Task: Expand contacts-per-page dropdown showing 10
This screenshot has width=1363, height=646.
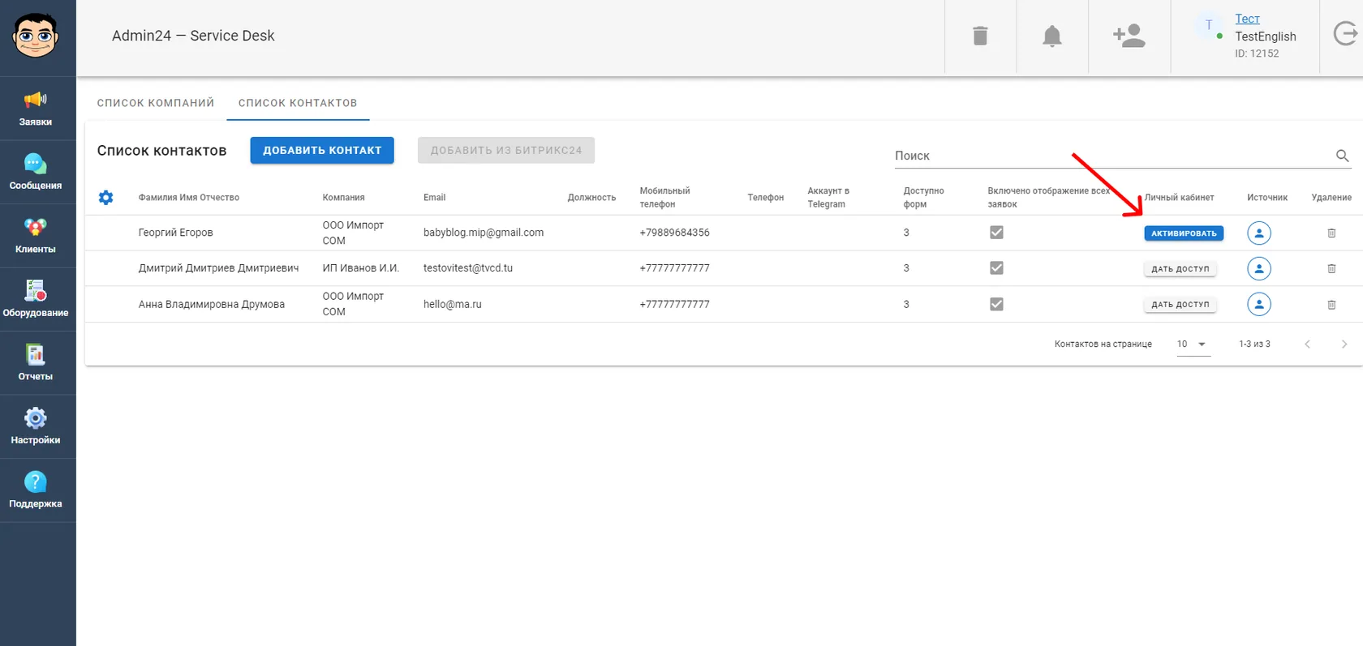Action: 1193,344
